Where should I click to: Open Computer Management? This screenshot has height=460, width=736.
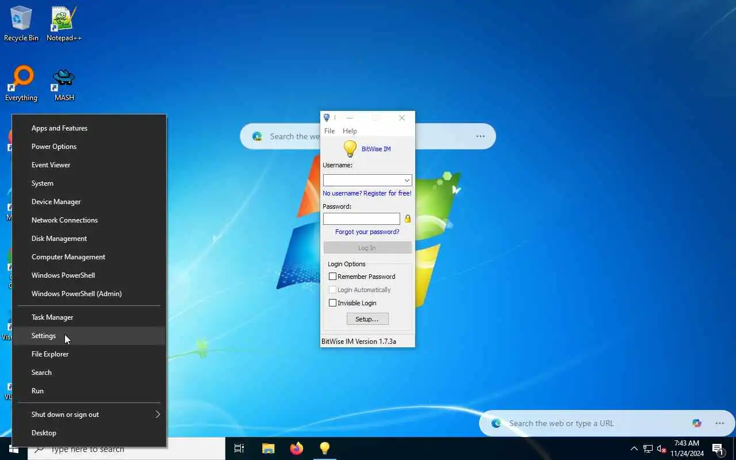(x=89, y=257)
